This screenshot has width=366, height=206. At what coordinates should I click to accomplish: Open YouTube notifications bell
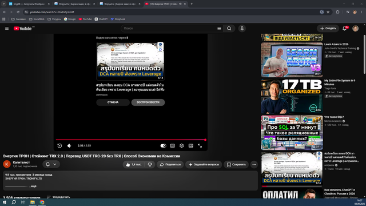coord(344,29)
